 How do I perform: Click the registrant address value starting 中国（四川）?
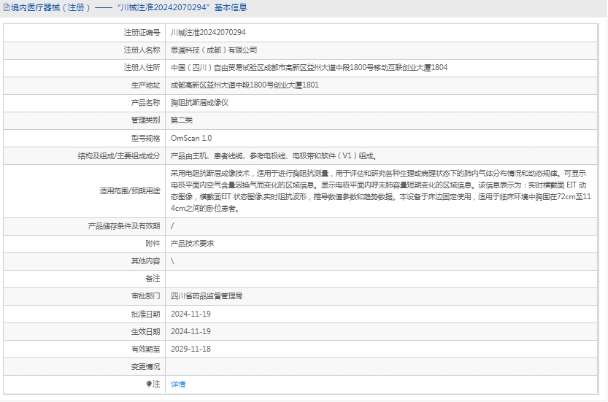[x=309, y=68]
